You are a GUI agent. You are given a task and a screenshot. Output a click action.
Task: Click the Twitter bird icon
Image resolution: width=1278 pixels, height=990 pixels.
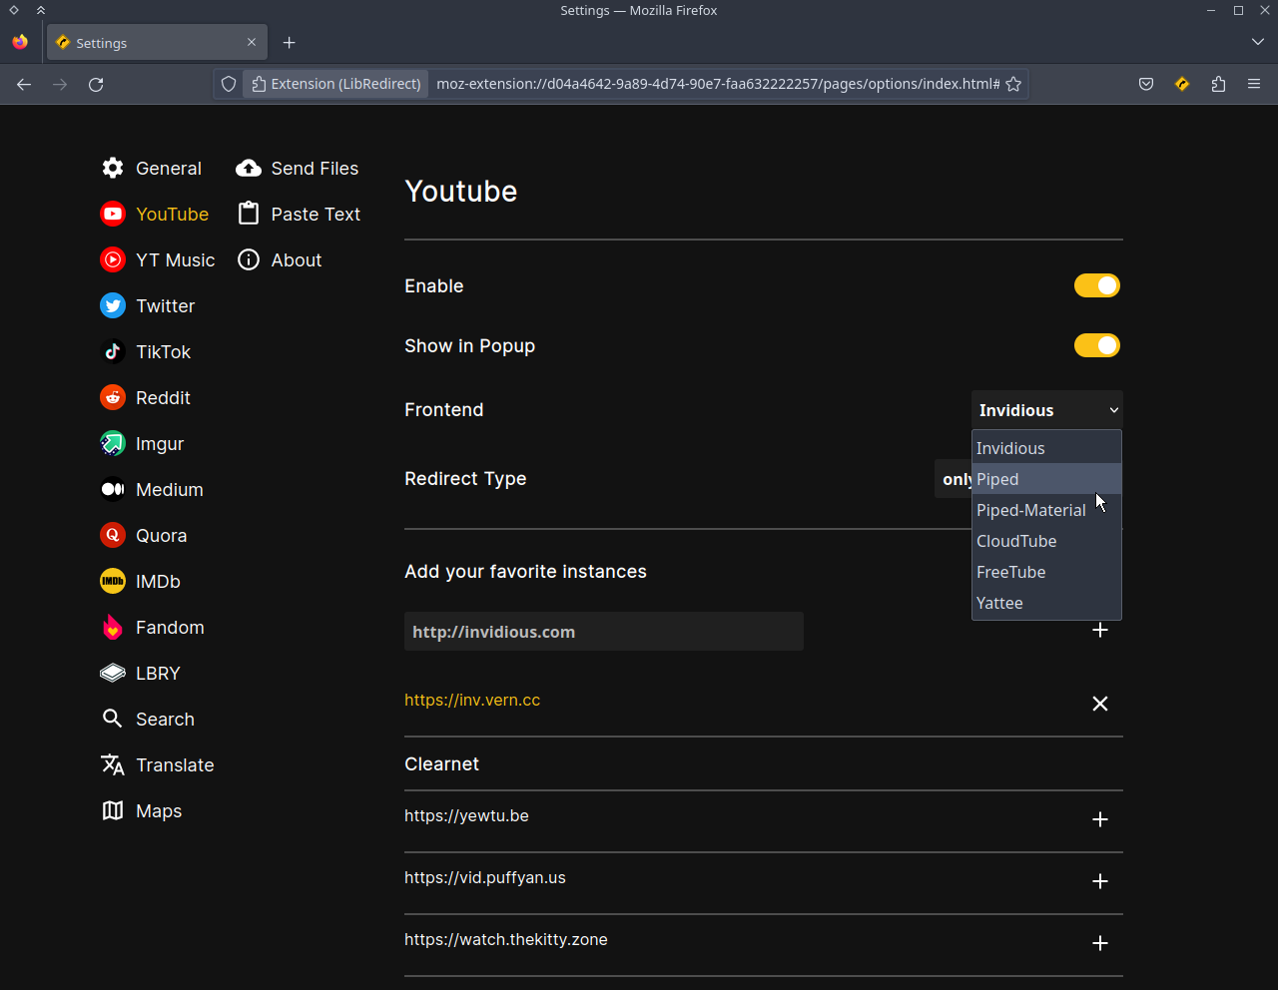point(113,305)
